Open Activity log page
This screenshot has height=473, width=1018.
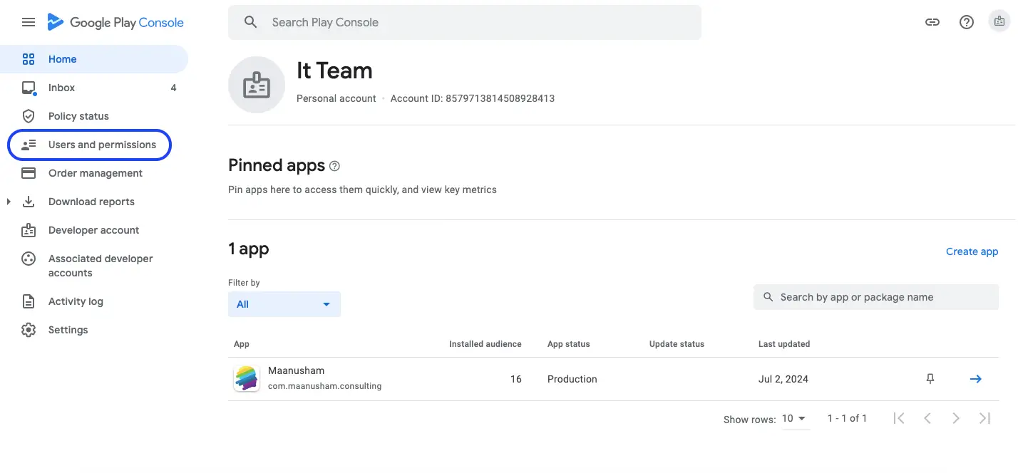pos(94,301)
